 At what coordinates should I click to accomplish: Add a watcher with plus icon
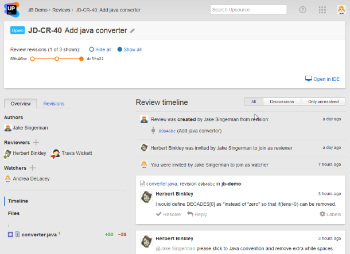(33, 167)
